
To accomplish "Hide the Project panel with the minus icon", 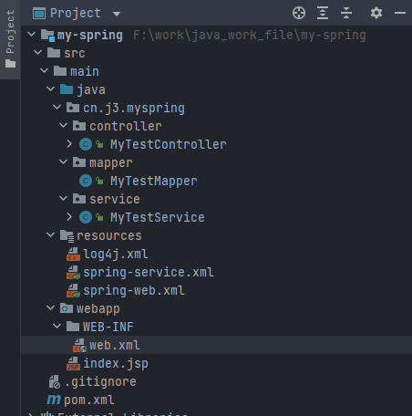I will 400,13.
